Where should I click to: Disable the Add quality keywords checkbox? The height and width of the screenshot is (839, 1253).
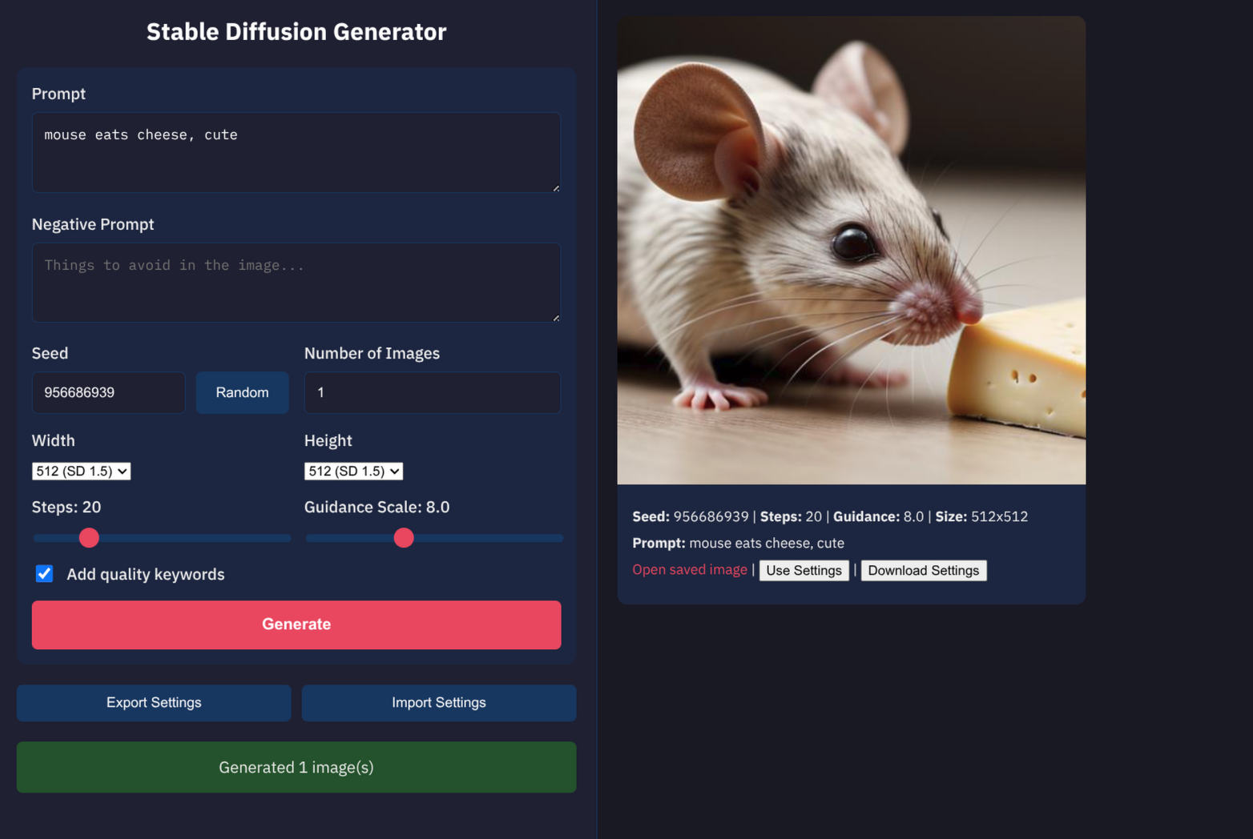[45, 574]
